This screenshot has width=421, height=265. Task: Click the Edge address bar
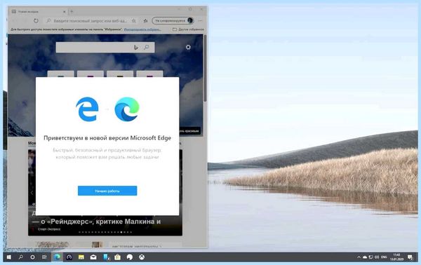[90, 20]
